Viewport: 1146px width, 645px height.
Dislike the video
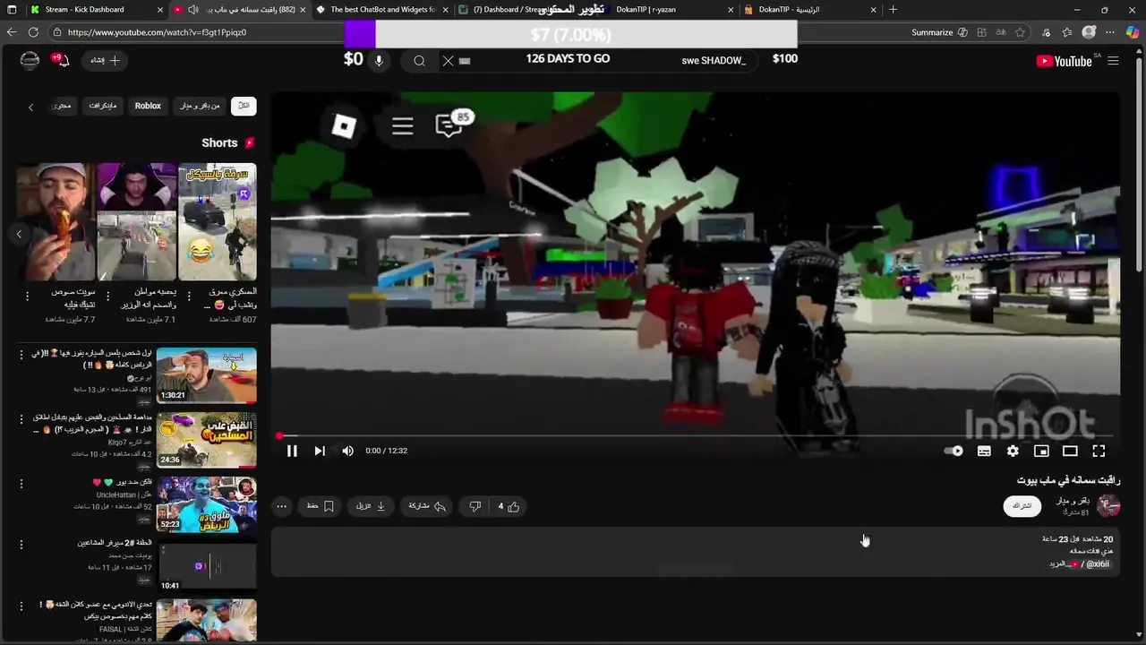[x=475, y=506]
